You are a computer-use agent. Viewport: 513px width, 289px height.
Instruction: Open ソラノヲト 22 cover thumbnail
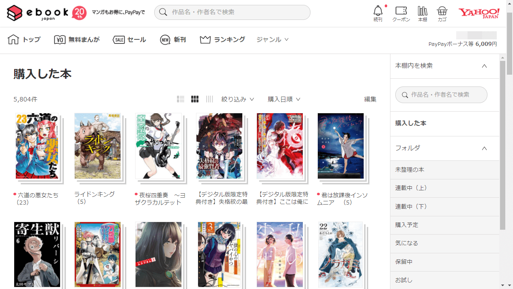[341, 254]
